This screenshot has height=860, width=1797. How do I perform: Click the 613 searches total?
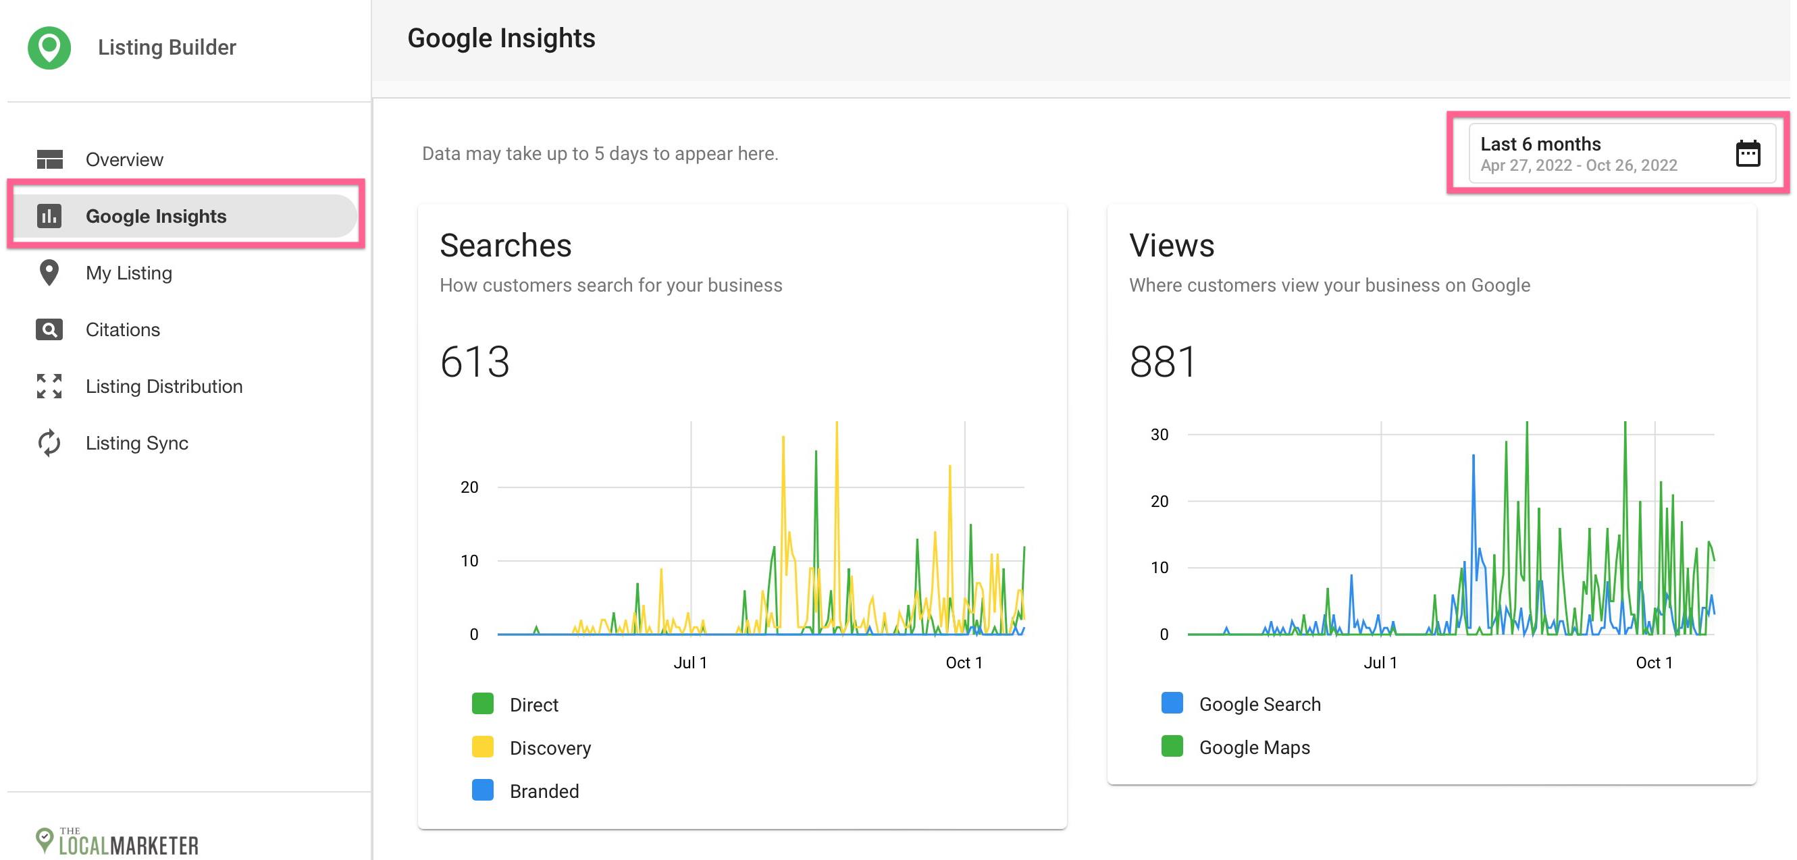pyautogui.click(x=474, y=362)
